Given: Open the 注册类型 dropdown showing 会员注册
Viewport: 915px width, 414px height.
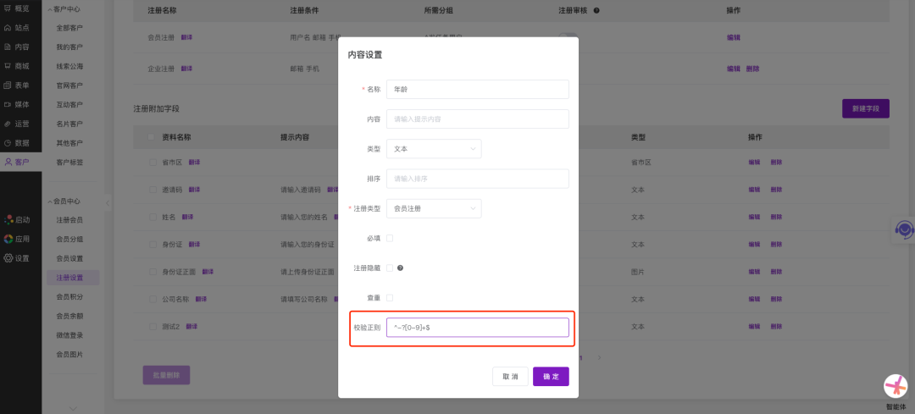Looking at the screenshot, I should click(x=434, y=208).
